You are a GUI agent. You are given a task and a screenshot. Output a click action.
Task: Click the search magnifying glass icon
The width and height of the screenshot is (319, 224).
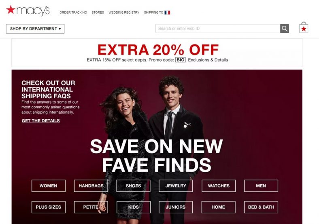click(285, 29)
